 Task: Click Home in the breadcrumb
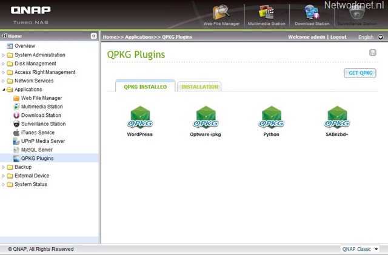[110, 37]
